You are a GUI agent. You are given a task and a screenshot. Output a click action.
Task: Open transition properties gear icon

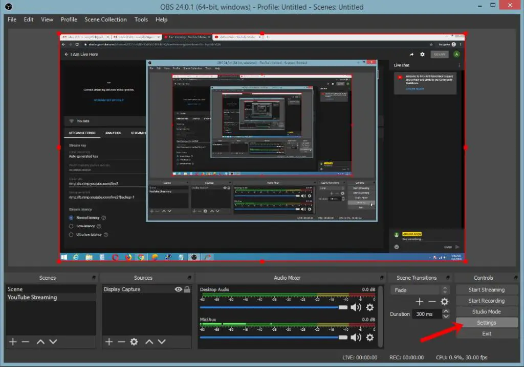(x=445, y=302)
